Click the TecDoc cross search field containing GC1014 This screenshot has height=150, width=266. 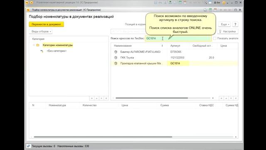point(178,38)
